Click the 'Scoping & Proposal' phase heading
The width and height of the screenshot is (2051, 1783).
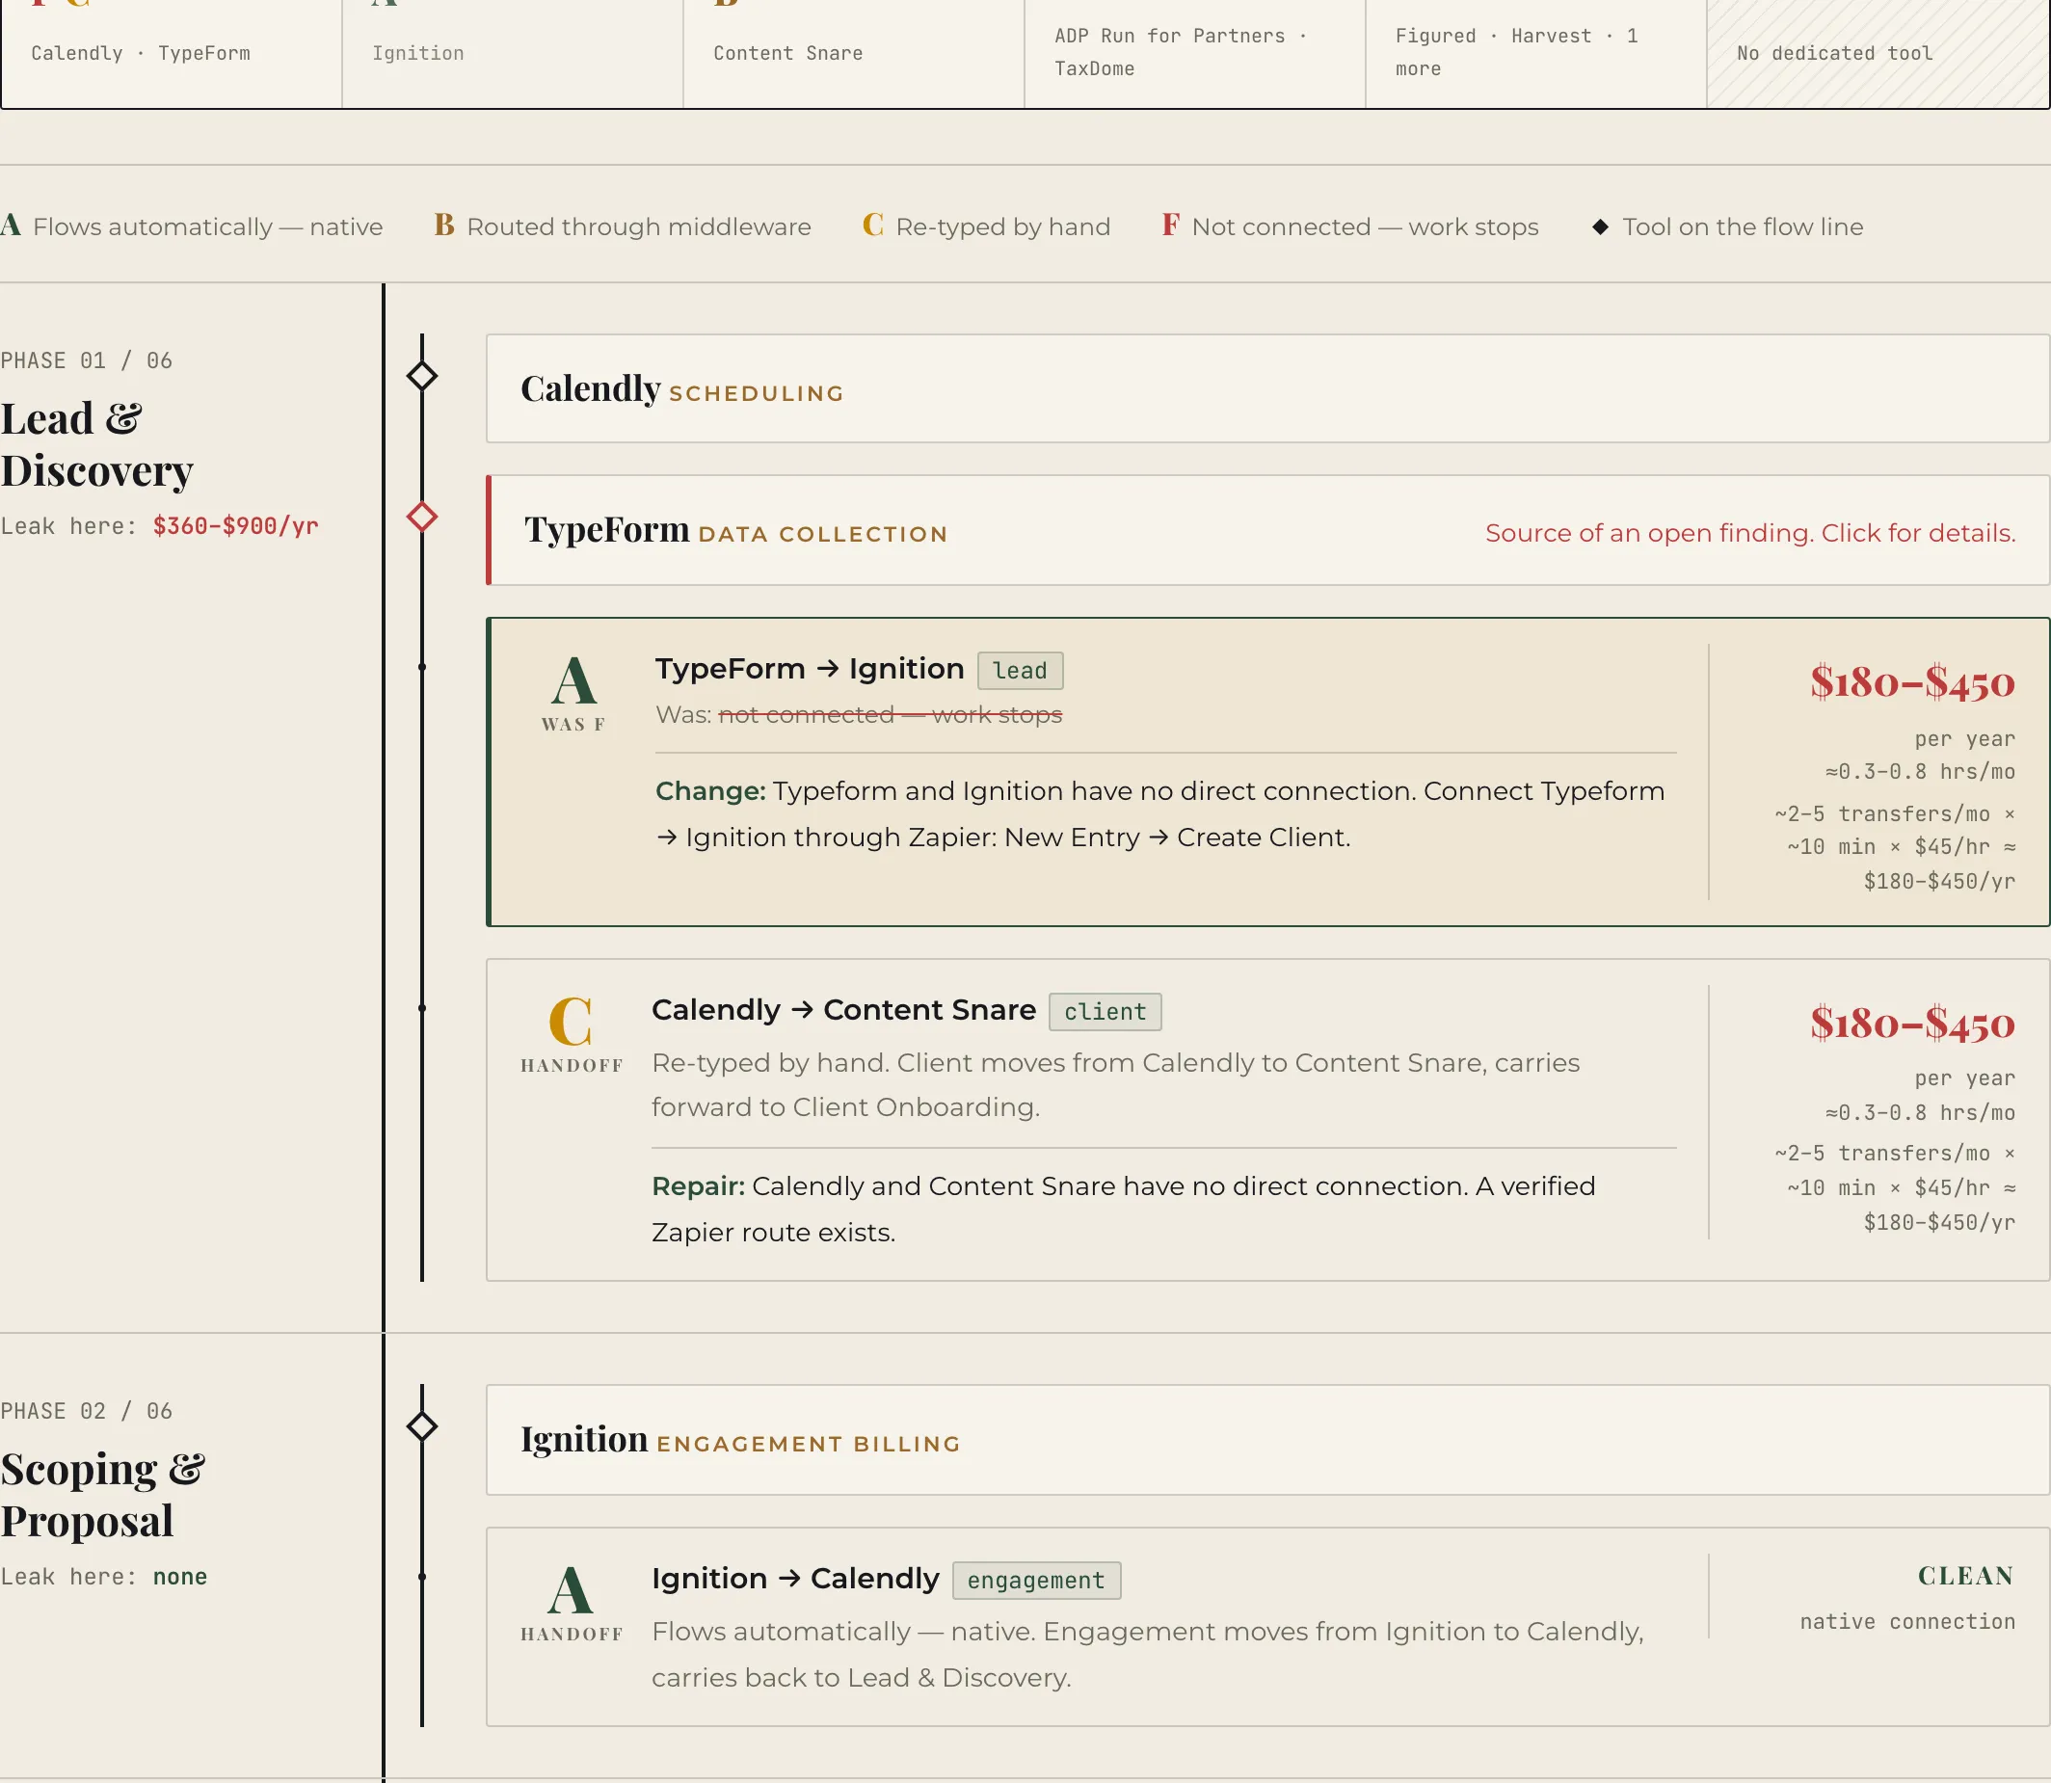[x=102, y=1496]
